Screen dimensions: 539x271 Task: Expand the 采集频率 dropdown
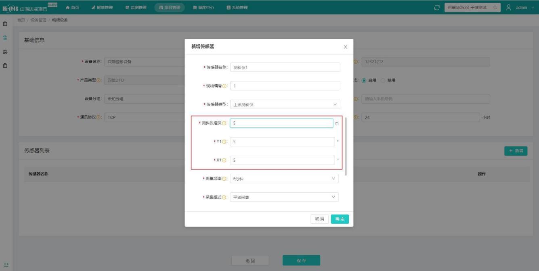tap(284, 179)
